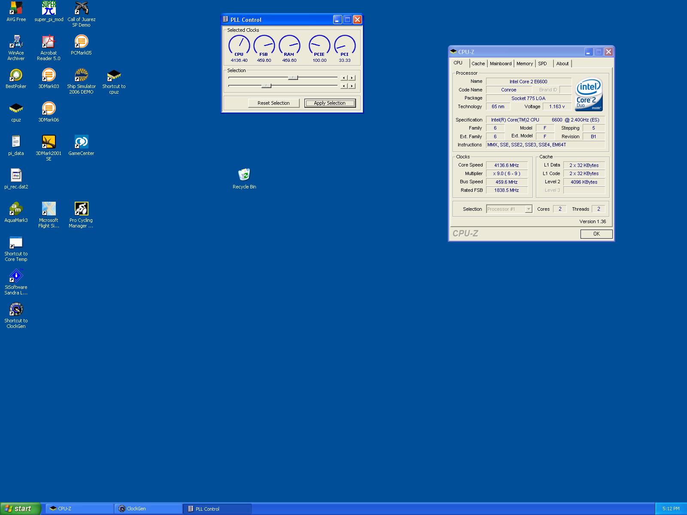Select the cpuz desktop icon
The height and width of the screenshot is (515, 687).
pos(16,112)
